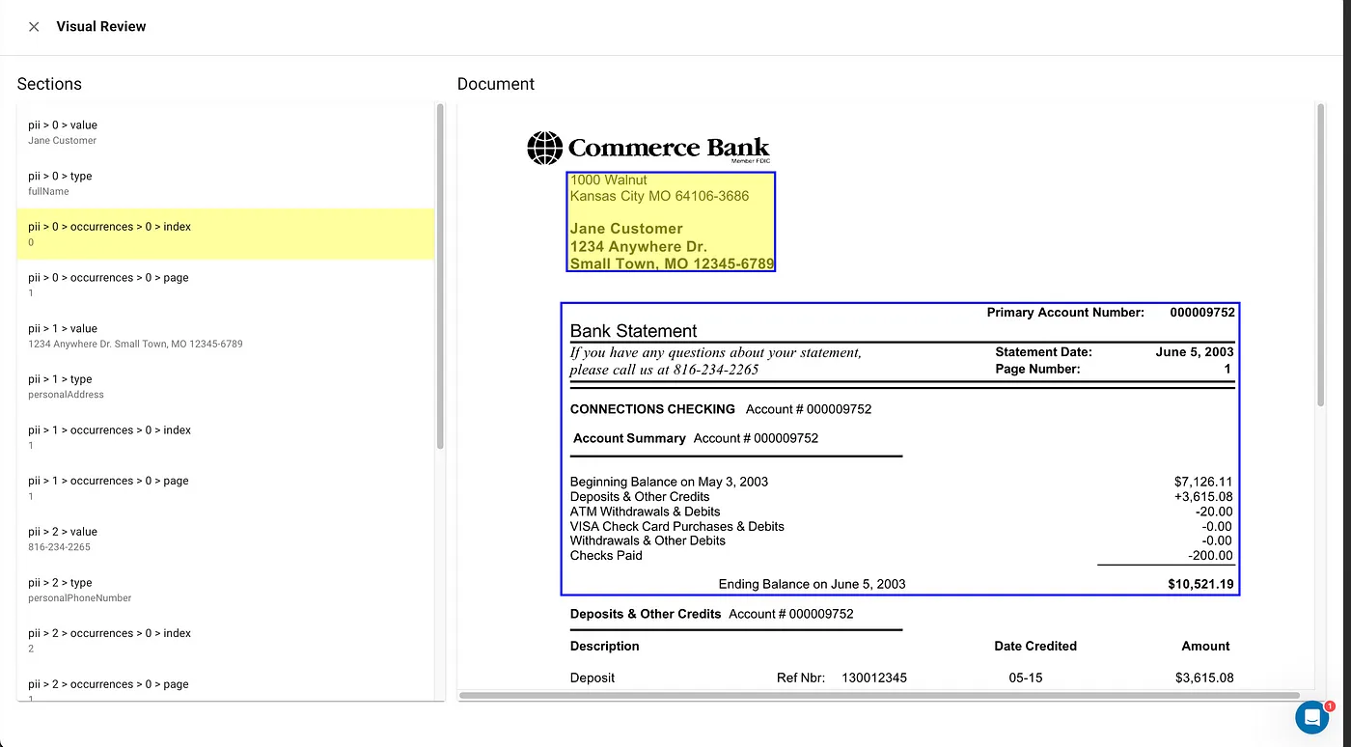Screen dimensions: 1351x747
Task: Click 'CONNECTIONS CHECKING' heading
Action: 652,409
